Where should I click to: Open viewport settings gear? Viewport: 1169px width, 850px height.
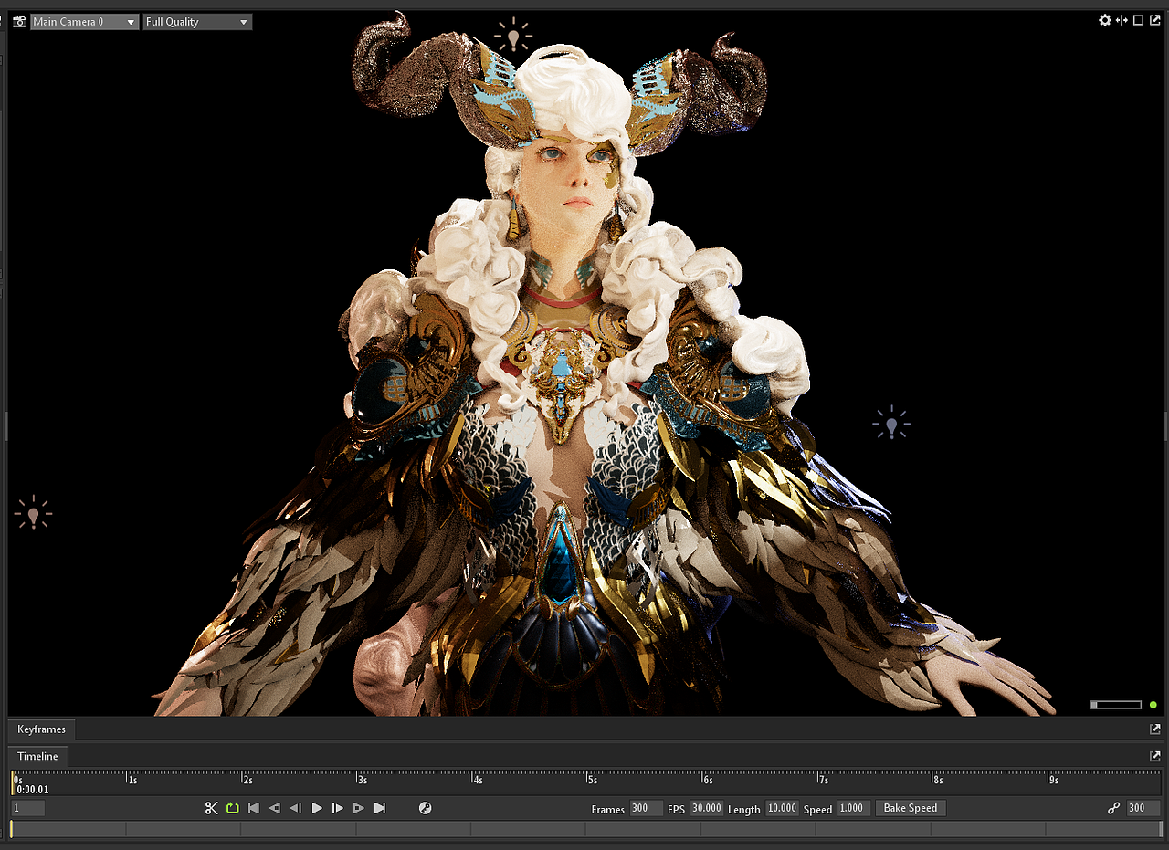(1104, 20)
